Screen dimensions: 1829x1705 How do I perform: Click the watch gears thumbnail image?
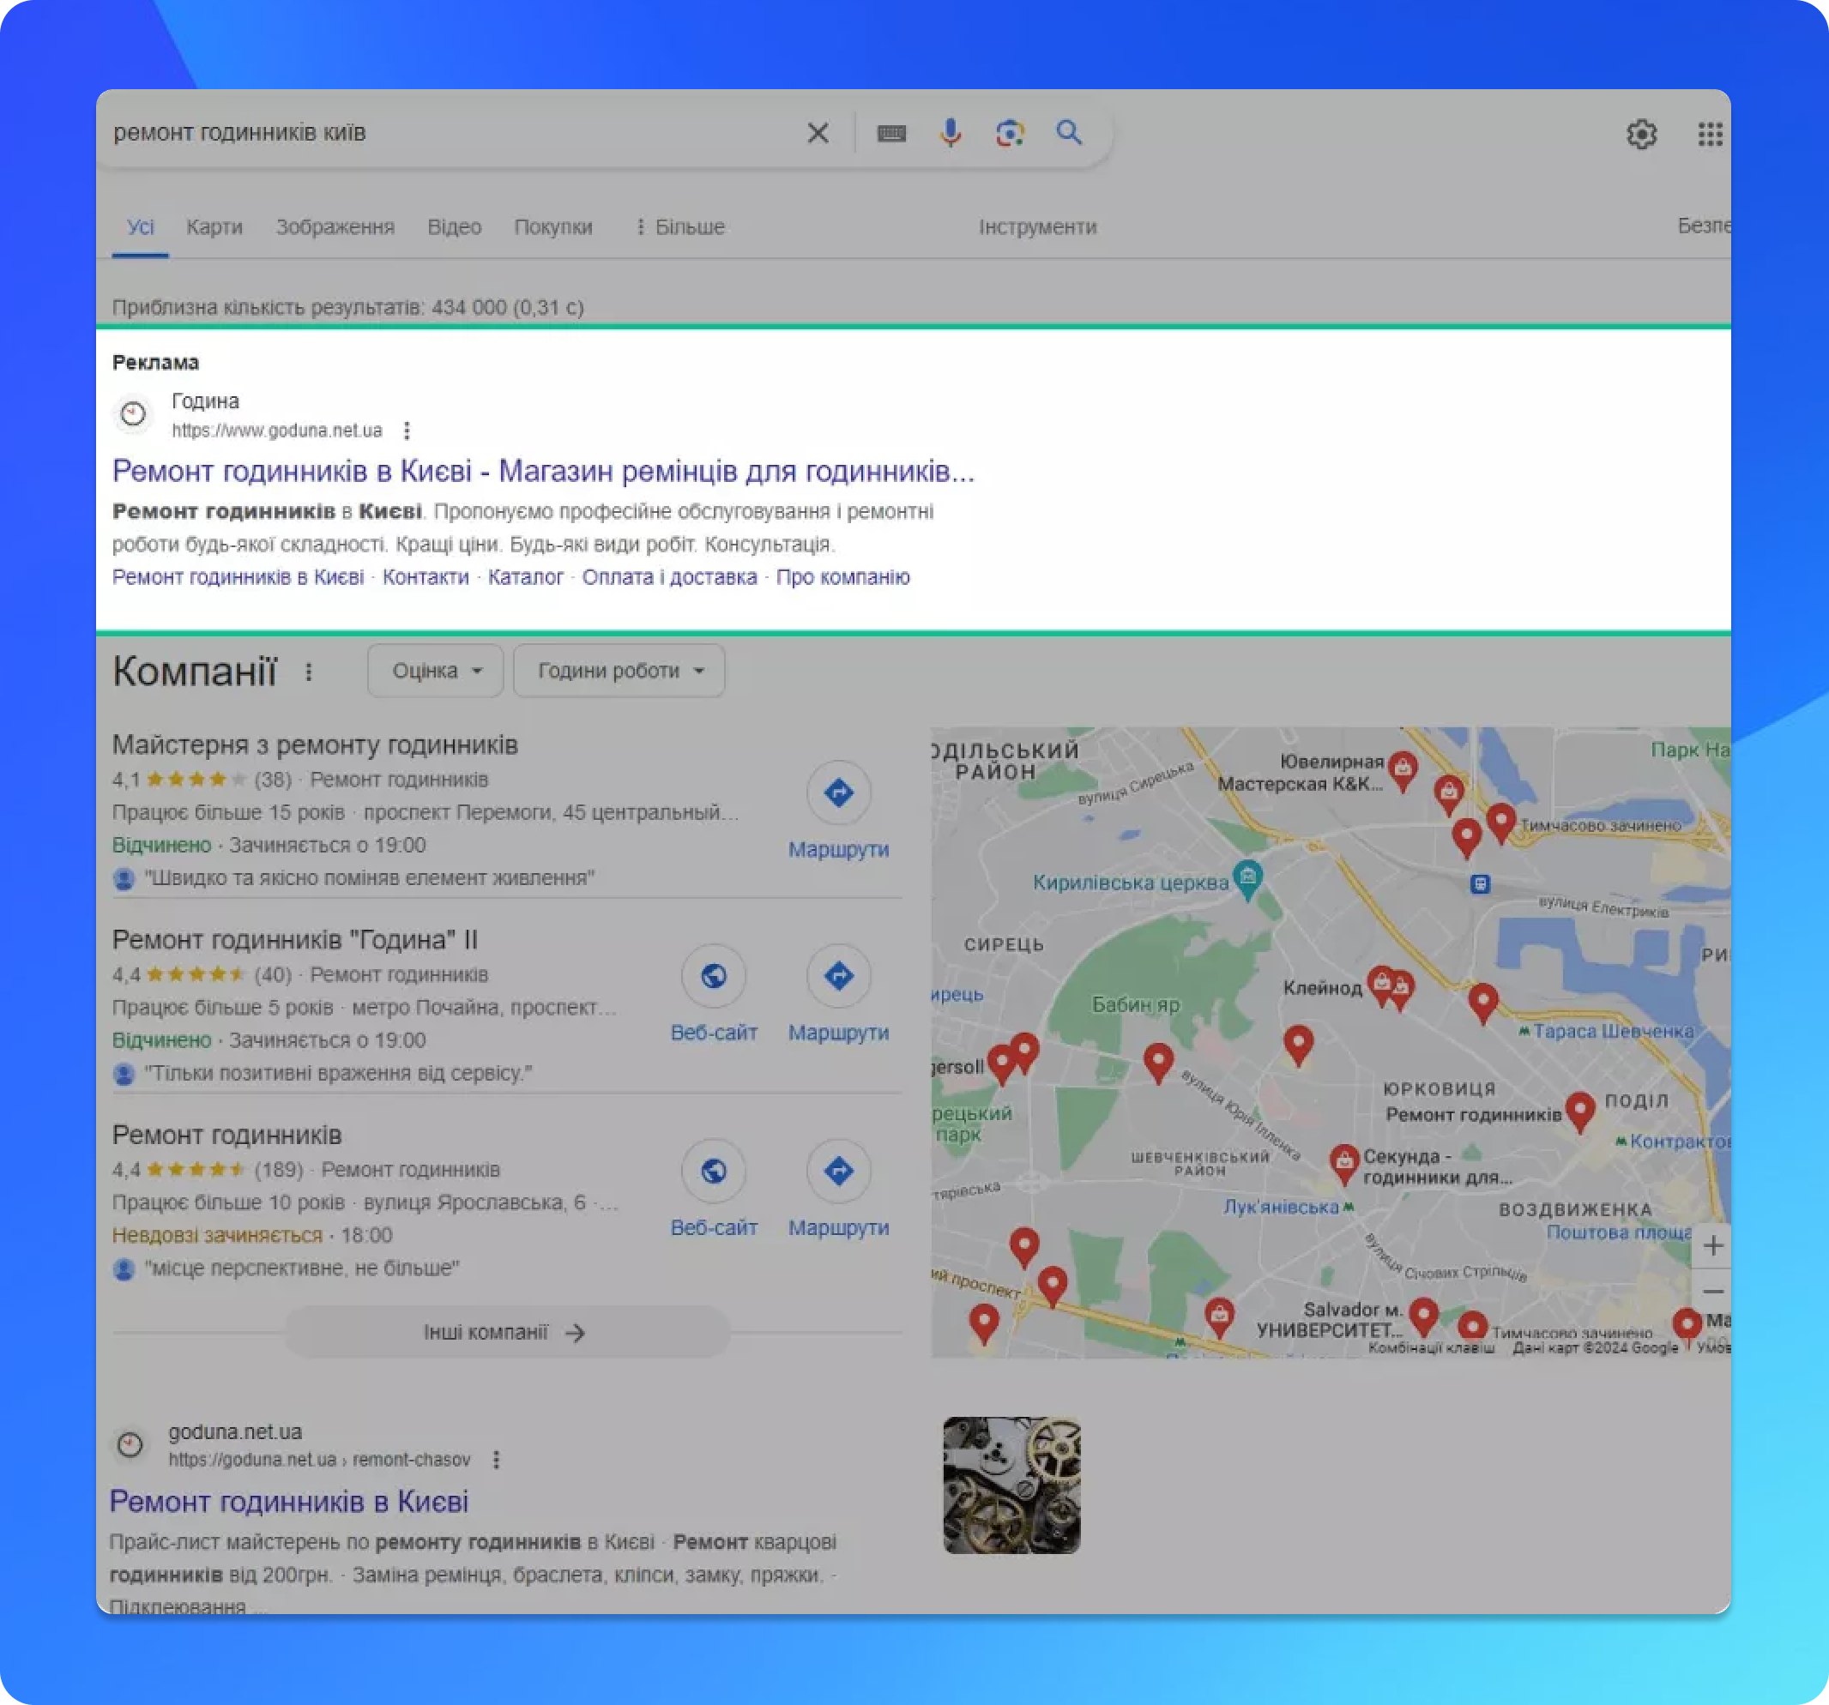click(x=1011, y=1485)
